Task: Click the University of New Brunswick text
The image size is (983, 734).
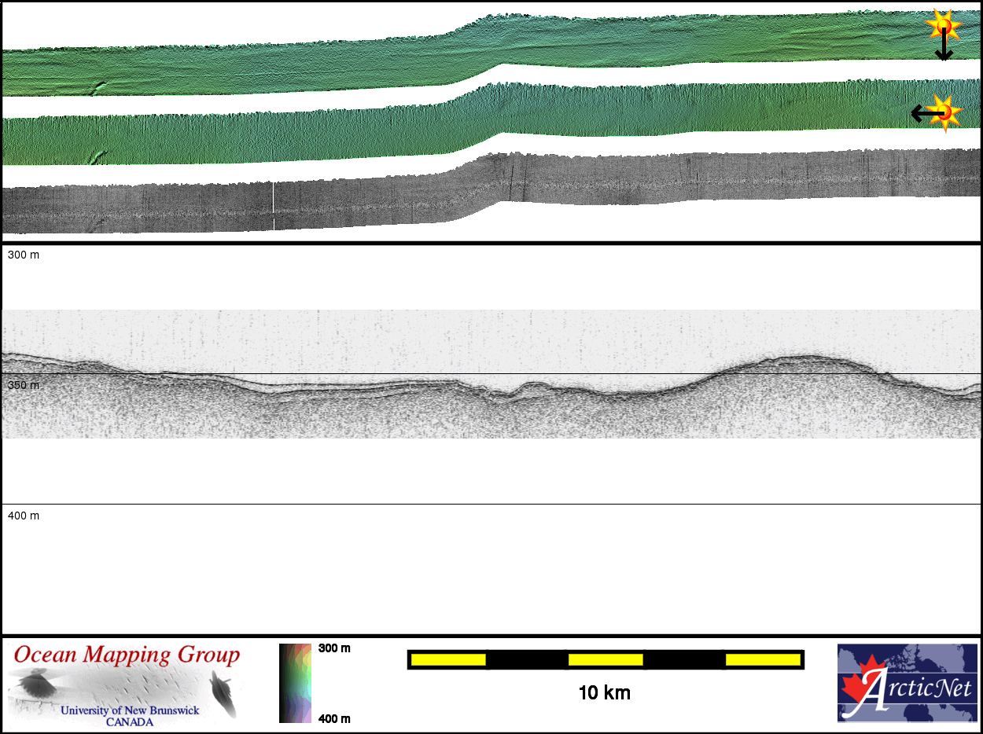Action: point(130,710)
